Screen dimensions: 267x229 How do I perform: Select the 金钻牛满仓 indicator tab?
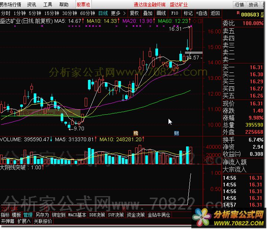click(x=159, y=215)
